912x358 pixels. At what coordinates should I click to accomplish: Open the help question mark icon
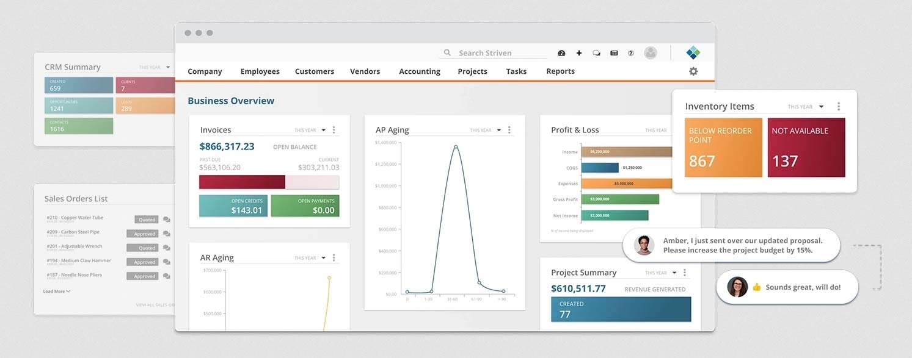[631, 53]
